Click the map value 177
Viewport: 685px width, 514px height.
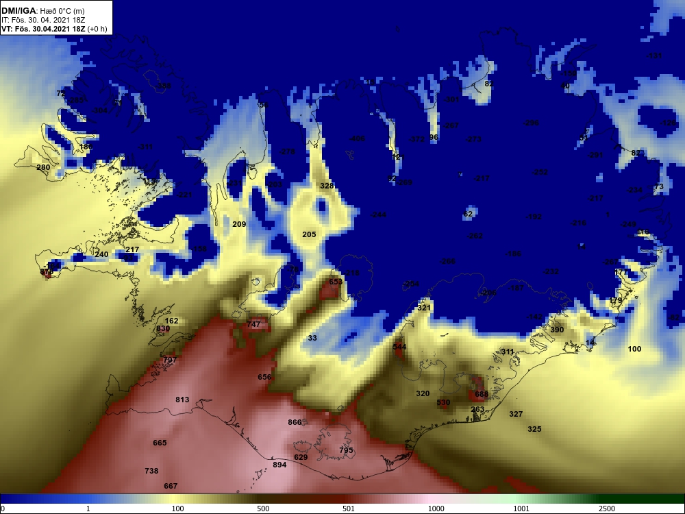click(x=621, y=272)
